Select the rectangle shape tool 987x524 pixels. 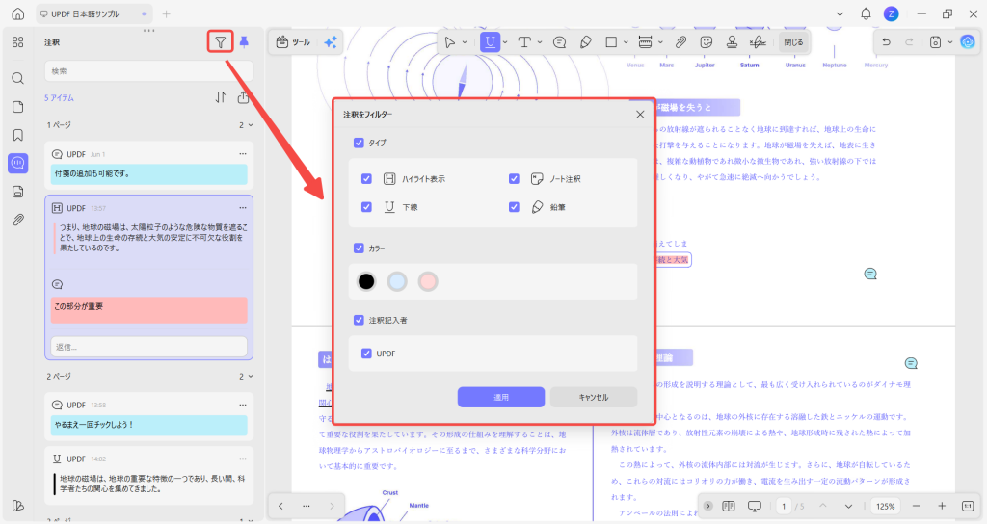pos(610,42)
